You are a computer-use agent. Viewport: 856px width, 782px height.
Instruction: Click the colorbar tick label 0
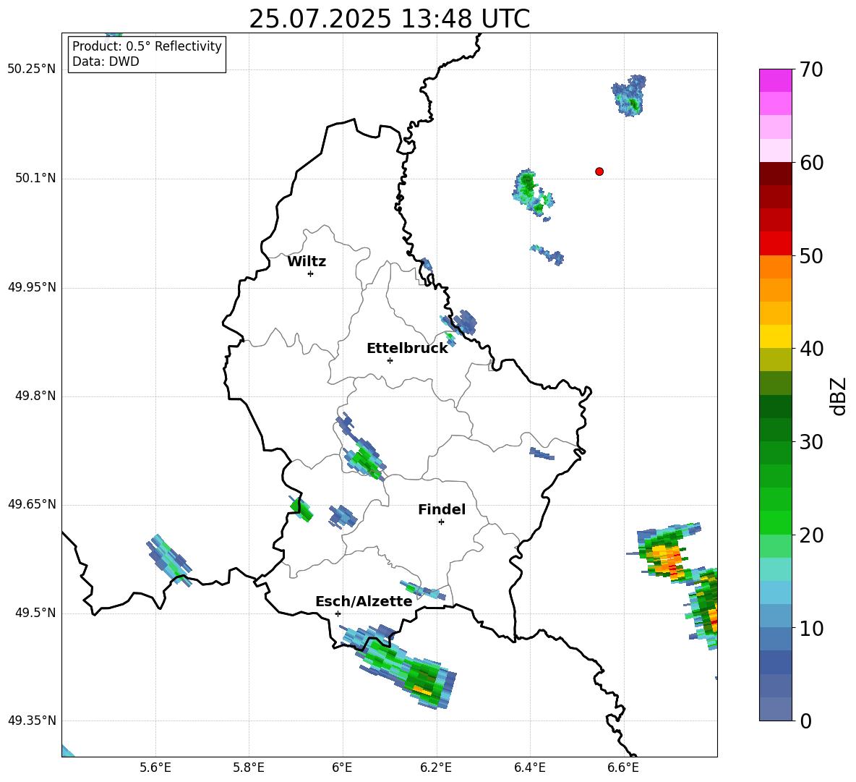point(806,721)
